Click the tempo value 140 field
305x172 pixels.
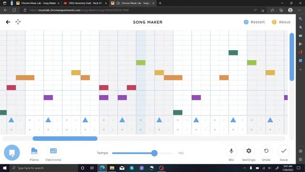pos(181,153)
